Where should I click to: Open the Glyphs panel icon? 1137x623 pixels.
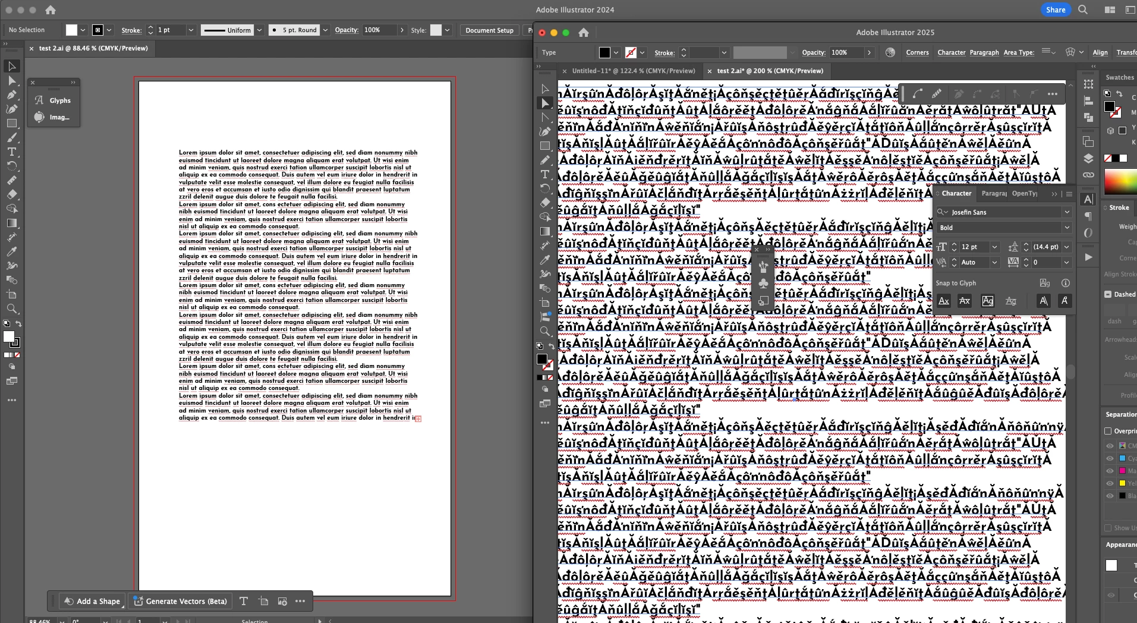pos(39,100)
